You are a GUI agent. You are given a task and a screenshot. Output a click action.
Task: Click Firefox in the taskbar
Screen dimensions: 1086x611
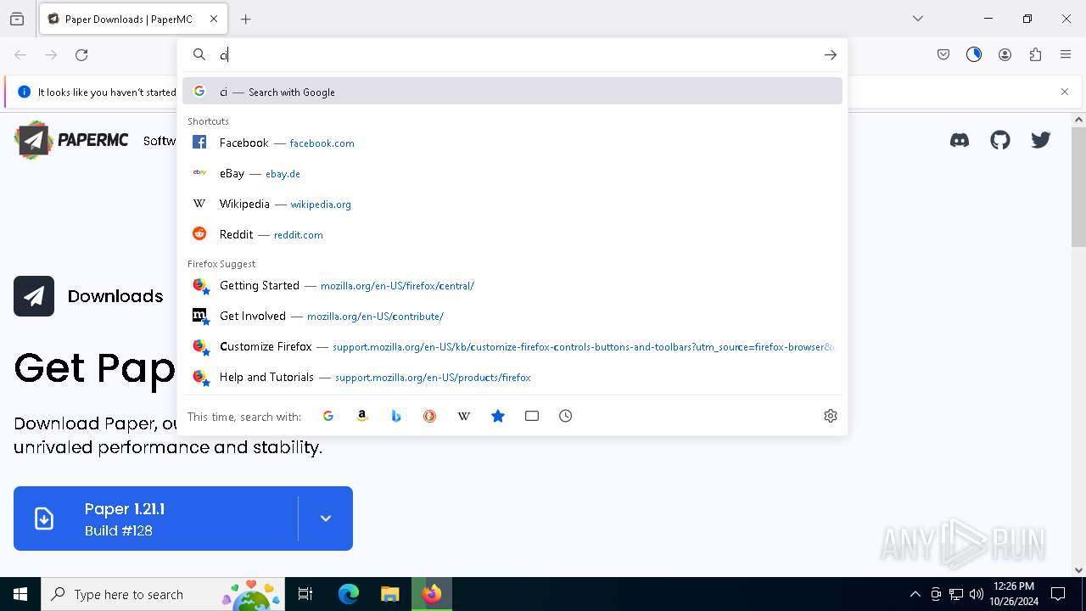pos(432,594)
